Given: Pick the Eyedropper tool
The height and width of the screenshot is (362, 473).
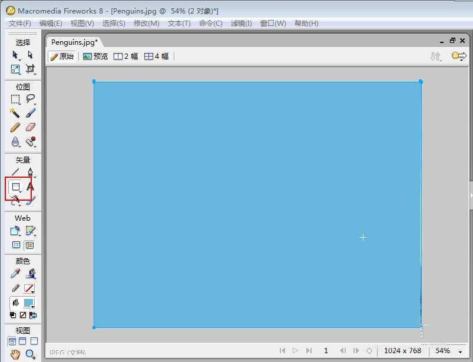Looking at the screenshot, I should [x=16, y=274].
